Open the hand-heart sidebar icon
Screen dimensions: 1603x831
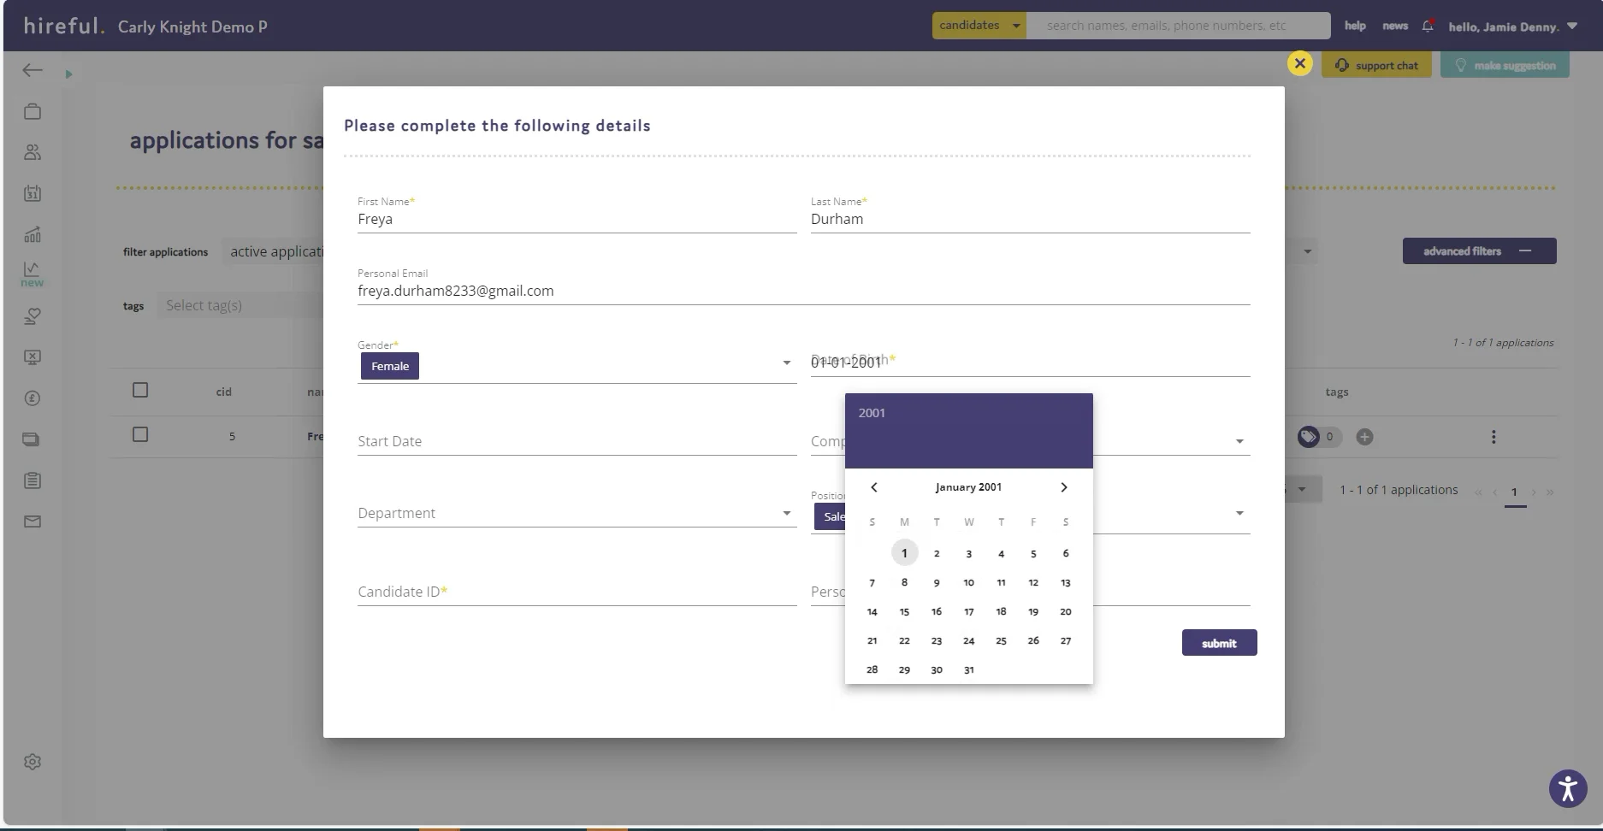tap(33, 316)
